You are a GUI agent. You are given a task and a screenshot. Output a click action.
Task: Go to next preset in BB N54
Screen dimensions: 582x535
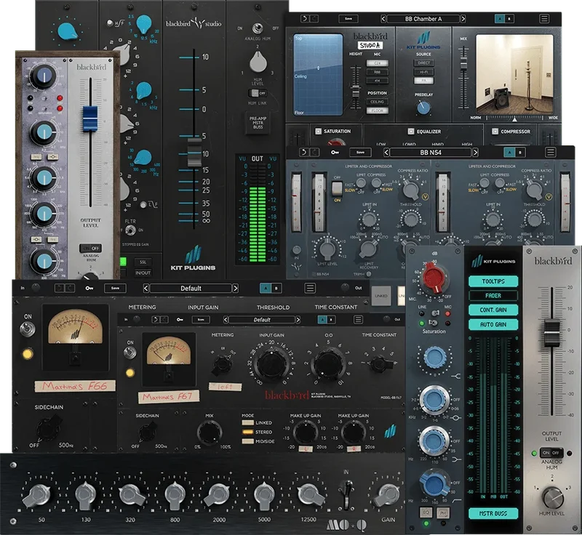click(x=475, y=153)
